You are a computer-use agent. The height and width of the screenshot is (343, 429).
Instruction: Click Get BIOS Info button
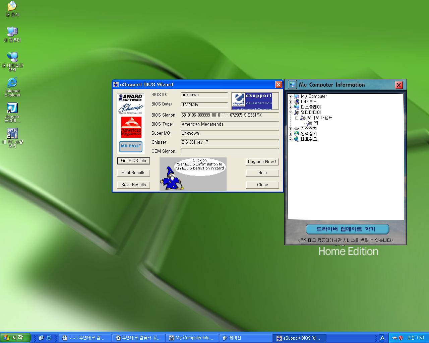[x=134, y=161]
